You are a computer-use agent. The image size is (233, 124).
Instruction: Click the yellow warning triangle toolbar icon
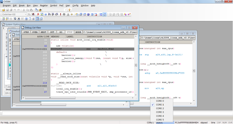point(68,14)
